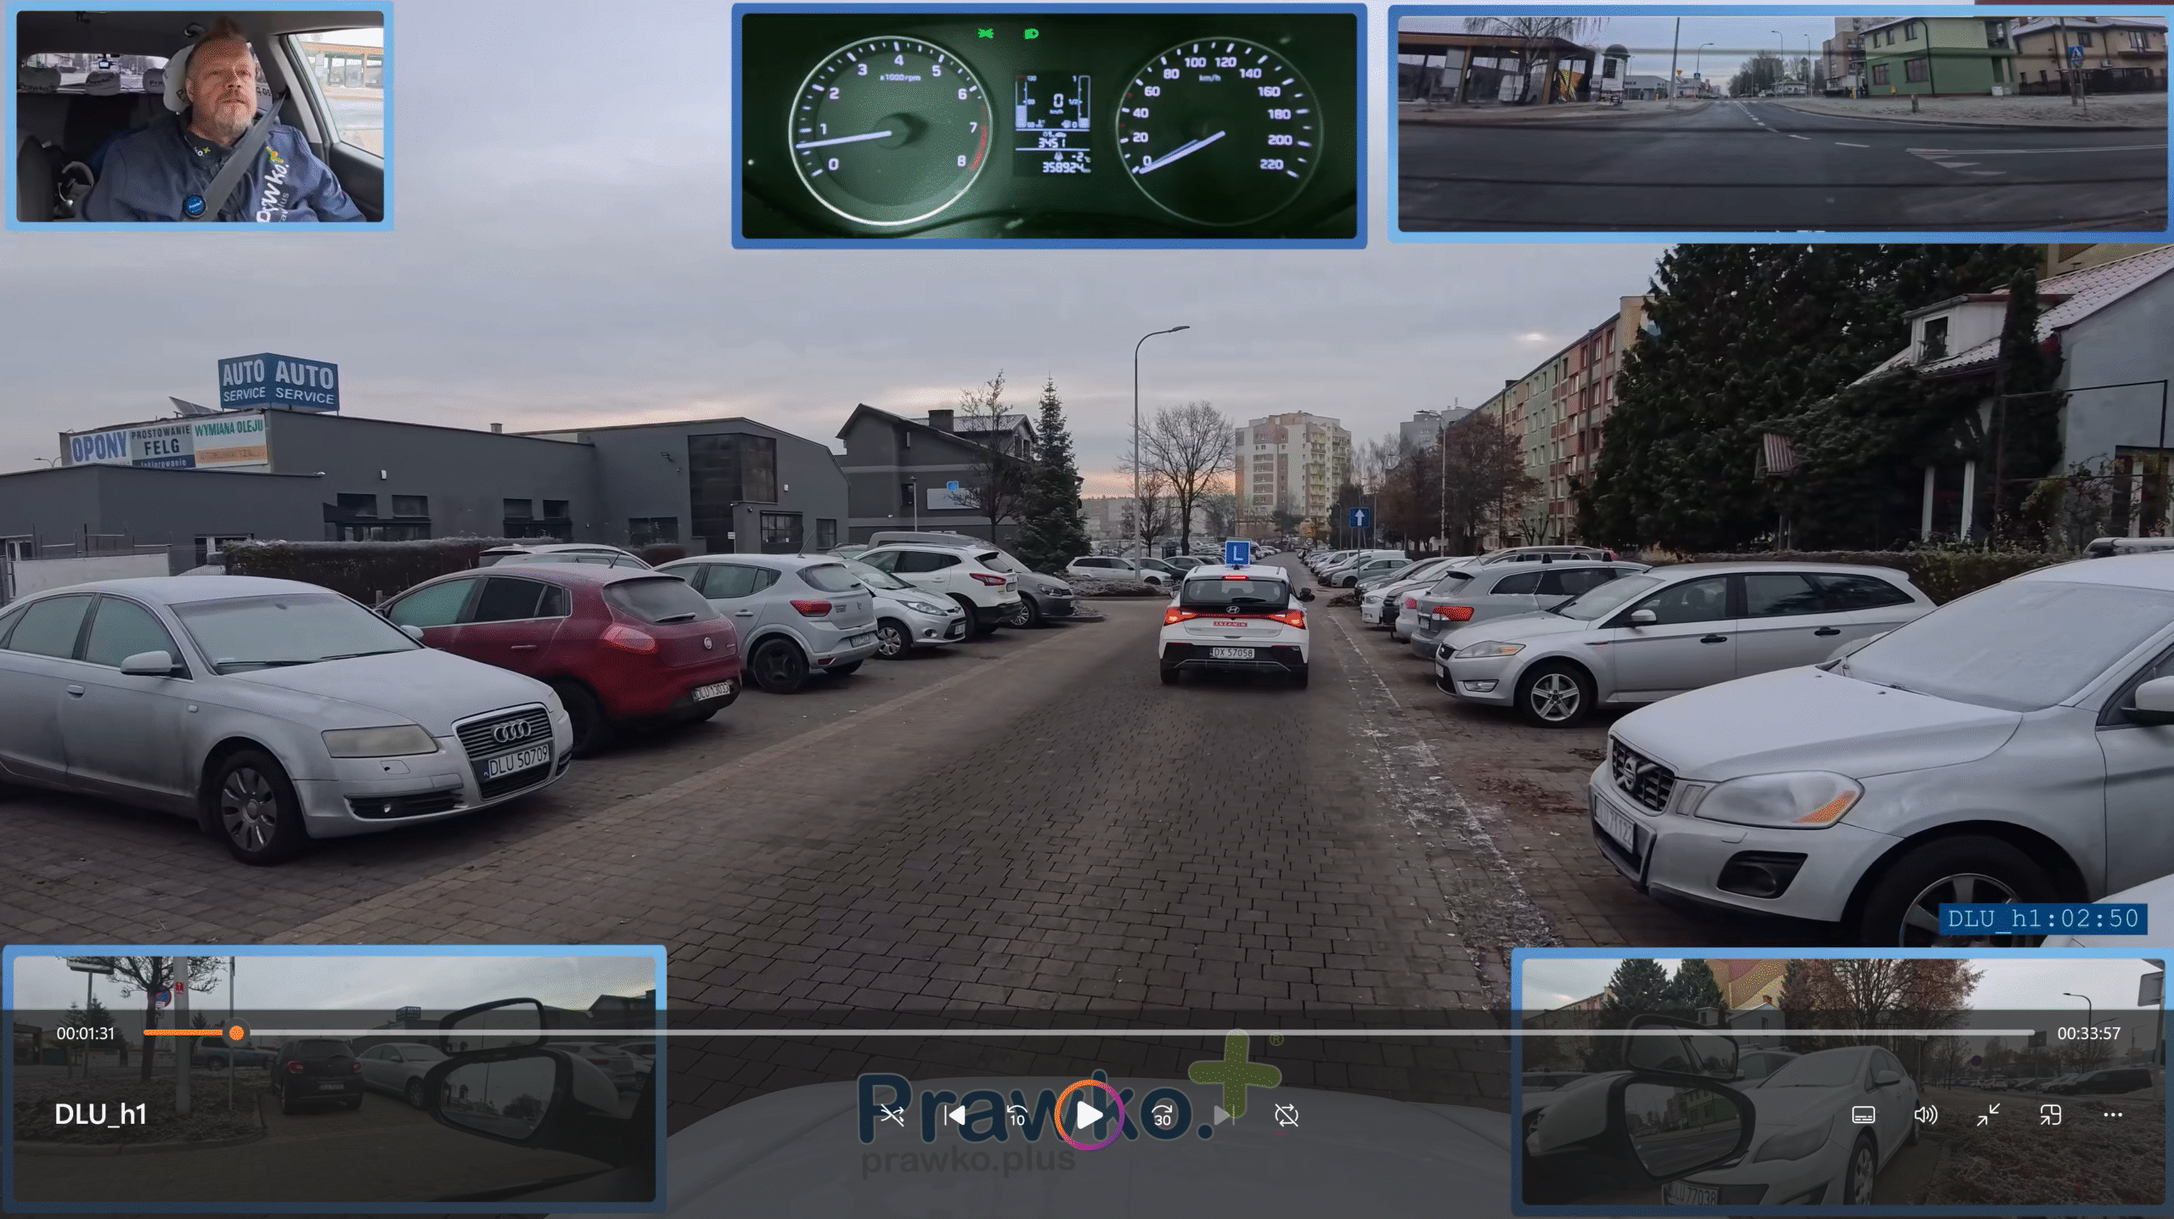Go to previous track
This screenshot has height=1219, width=2174.
(955, 1115)
